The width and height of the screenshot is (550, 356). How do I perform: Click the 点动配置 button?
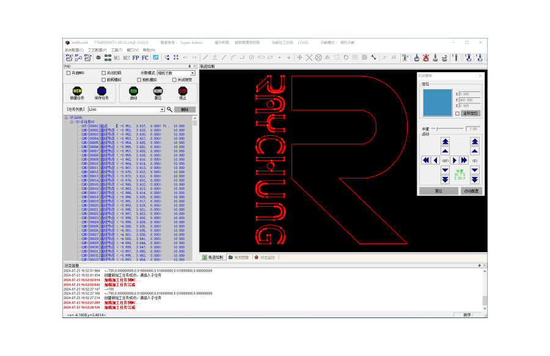coord(471,191)
